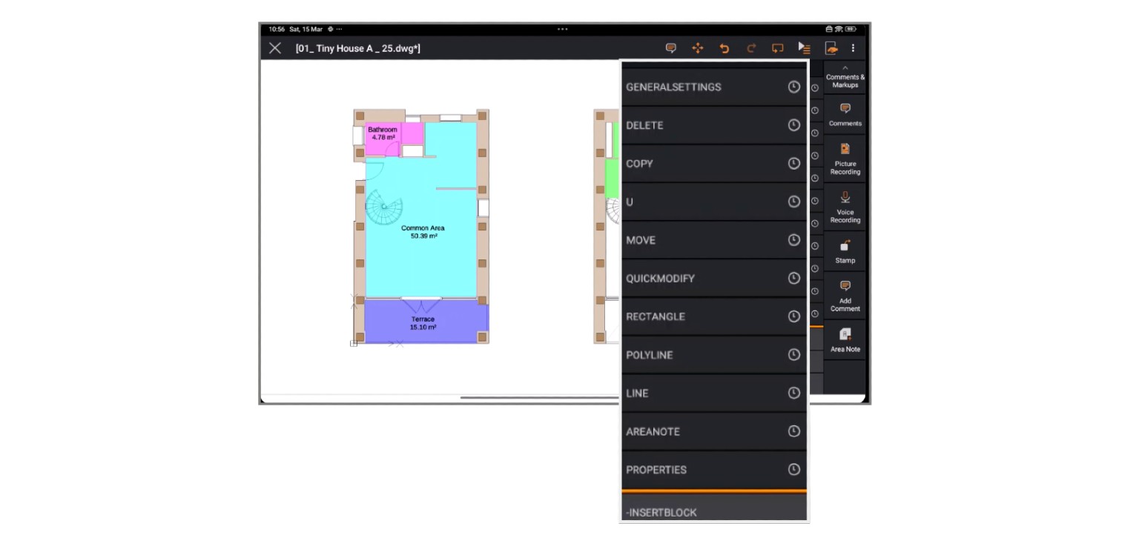Screen dimensions: 1139x535
Task: Select the pan/move arrows icon in toolbar
Action: pos(698,48)
